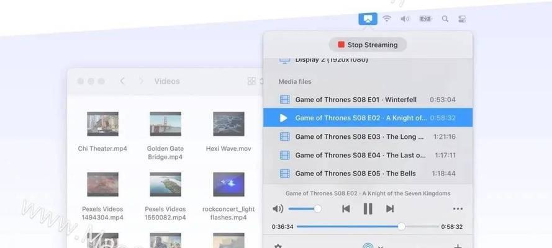Click the Golden Gate Bridge.mp4 file name
Viewport: 552px width, 248px height.
165,153
